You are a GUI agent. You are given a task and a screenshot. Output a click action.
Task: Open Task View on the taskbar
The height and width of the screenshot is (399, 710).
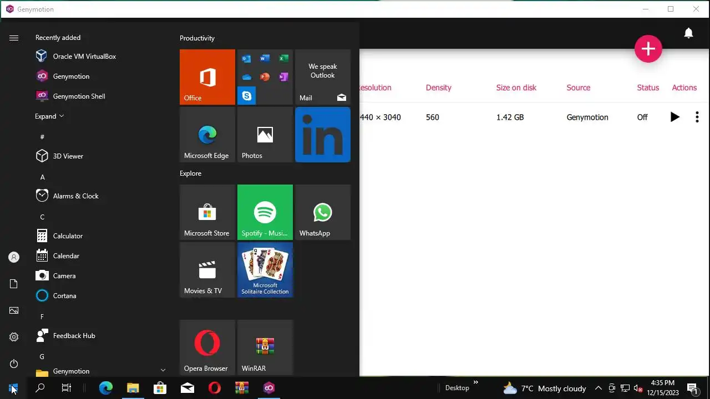pyautogui.click(x=67, y=388)
